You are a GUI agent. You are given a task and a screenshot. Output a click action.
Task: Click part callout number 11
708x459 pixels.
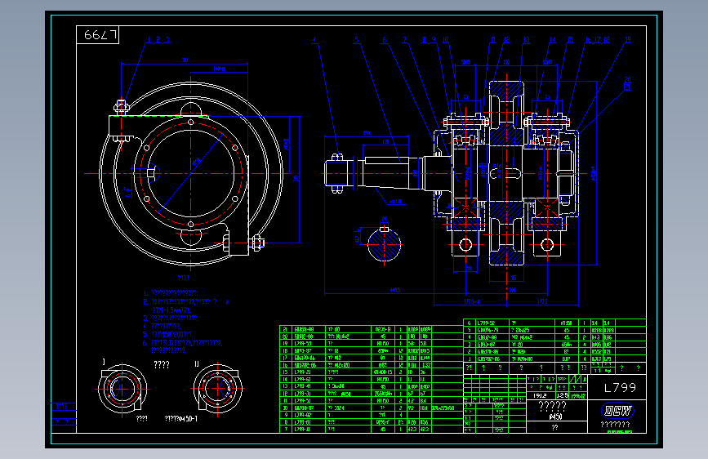[493, 40]
